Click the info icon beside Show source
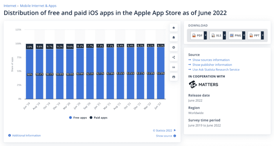This screenshot has width=274, height=146. tap(175, 136)
